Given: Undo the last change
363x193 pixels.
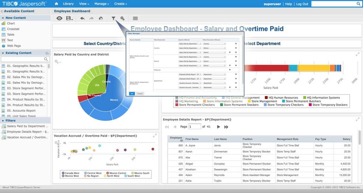Looking at the screenshot, I should coord(82,18).
